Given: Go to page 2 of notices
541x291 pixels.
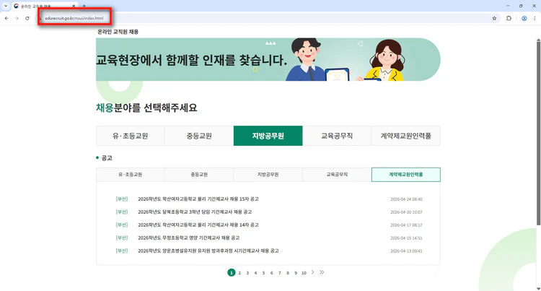Looking at the screenshot, I should point(239,273).
